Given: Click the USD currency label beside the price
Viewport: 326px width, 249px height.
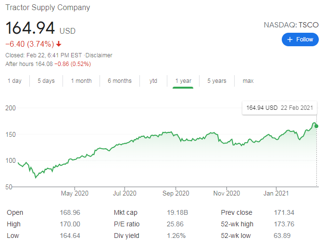Looking at the screenshot, I should tap(67, 31).
